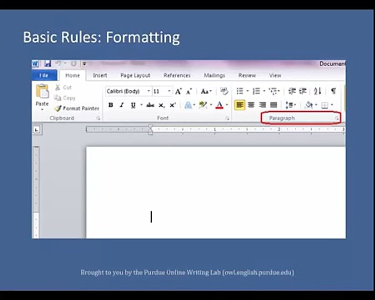Switch to the Mailings tab
The height and width of the screenshot is (300, 375).
pyautogui.click(x=215, y=75)
